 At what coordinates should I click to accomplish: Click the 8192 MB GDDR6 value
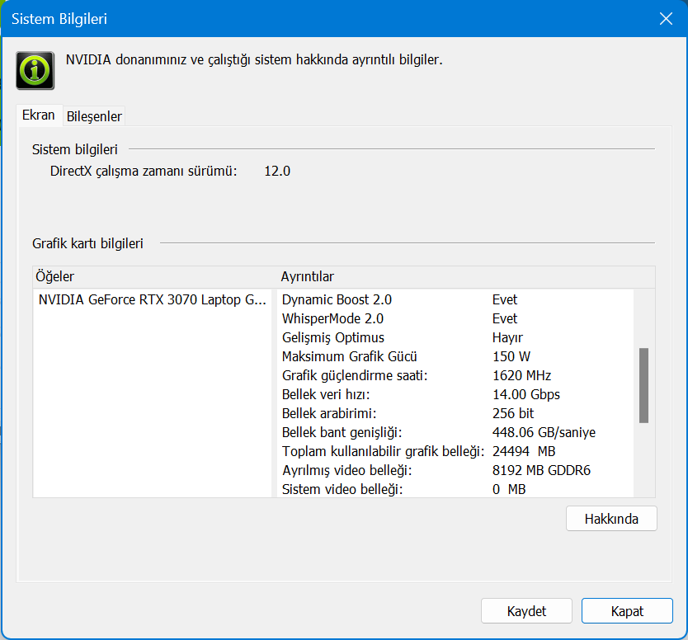coord(541,470)
